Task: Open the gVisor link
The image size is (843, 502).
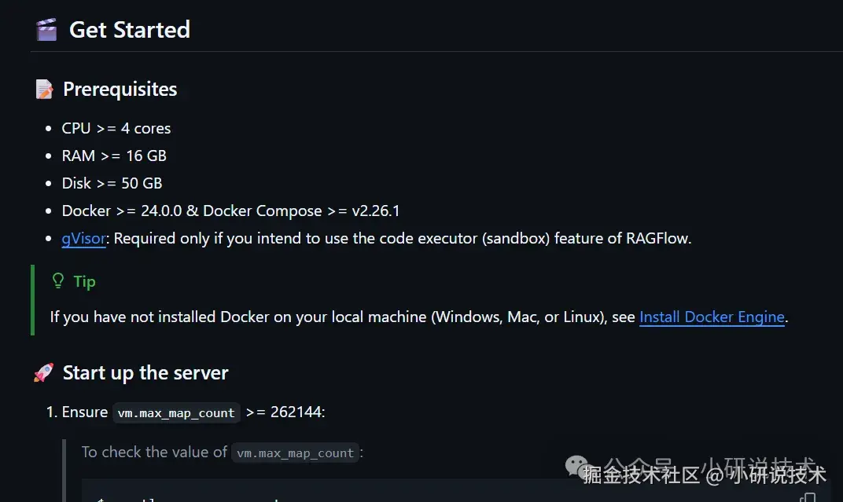Action: pos(83,238)
